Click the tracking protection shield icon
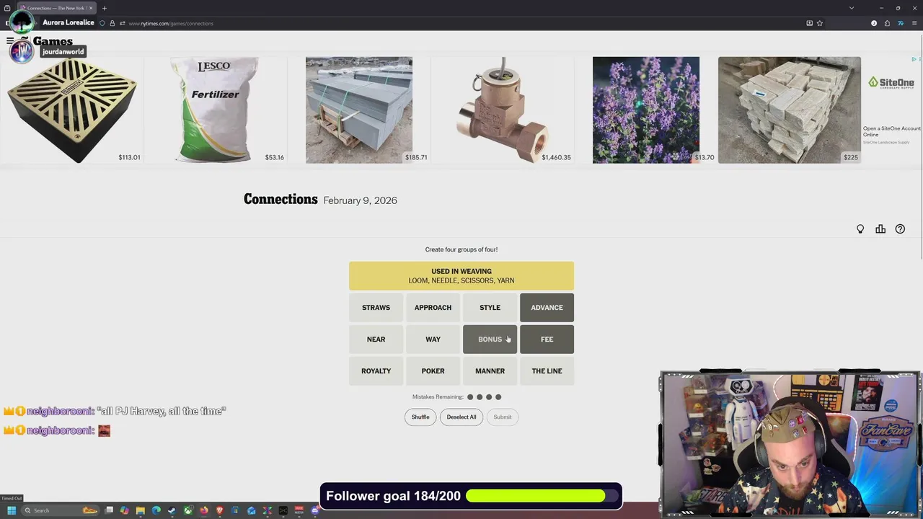This screenshot has width=923, height=519. click(x=102, y=23)
